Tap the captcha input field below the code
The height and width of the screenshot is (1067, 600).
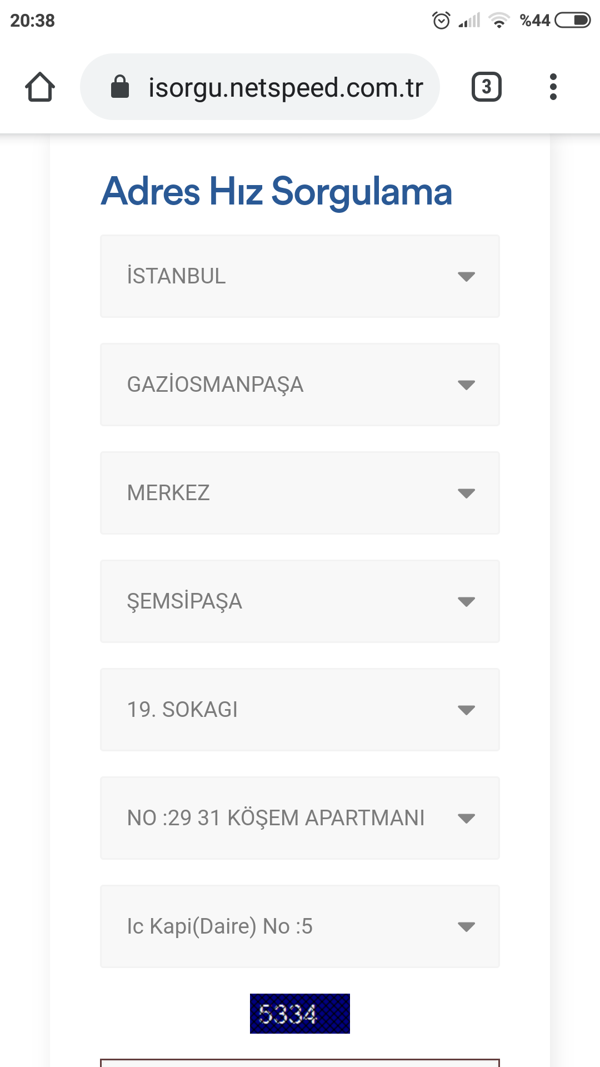pos(300,1063)
